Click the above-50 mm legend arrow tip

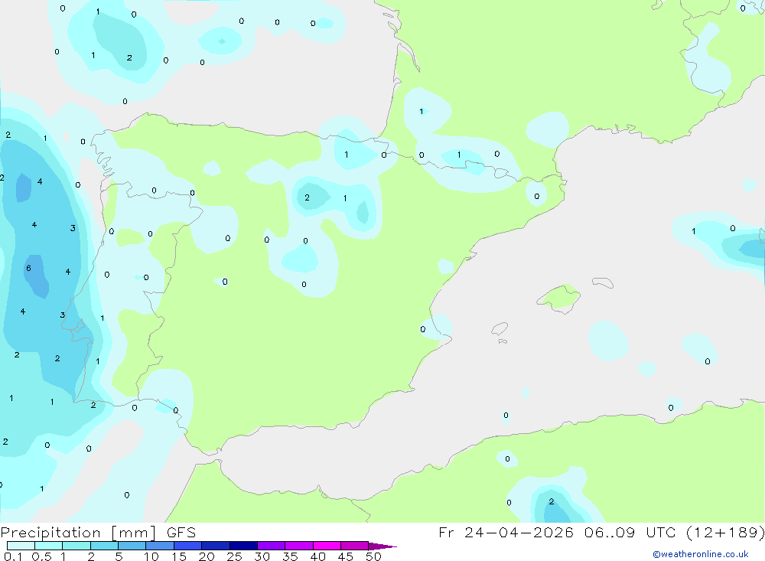[383, 546]
